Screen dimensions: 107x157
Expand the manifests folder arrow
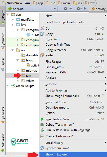tap(12, 19)
